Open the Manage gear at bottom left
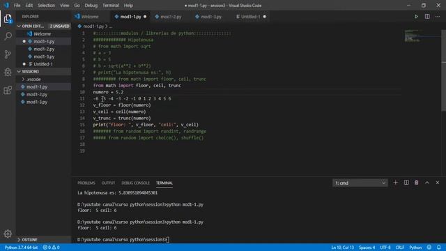The height and width of the screenshot is (251, 446). (8, 234)
